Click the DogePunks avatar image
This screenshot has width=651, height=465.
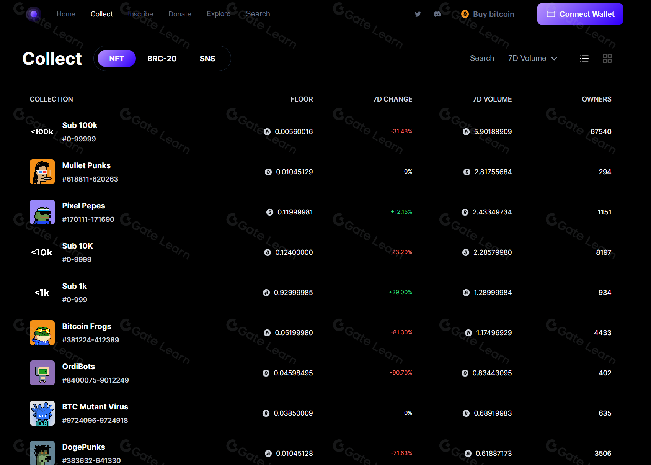pyautogui.click(x=42, y=453)
